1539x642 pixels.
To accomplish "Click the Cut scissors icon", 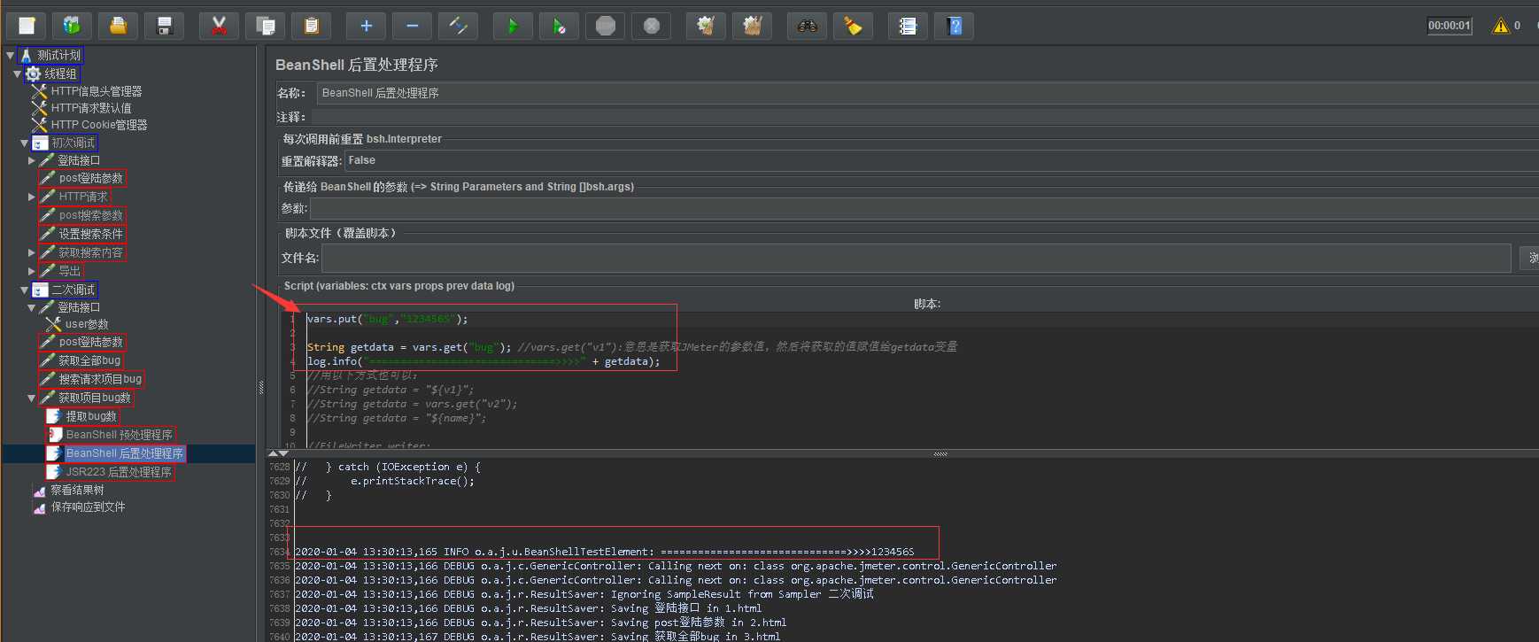I will tap(219, 26).
